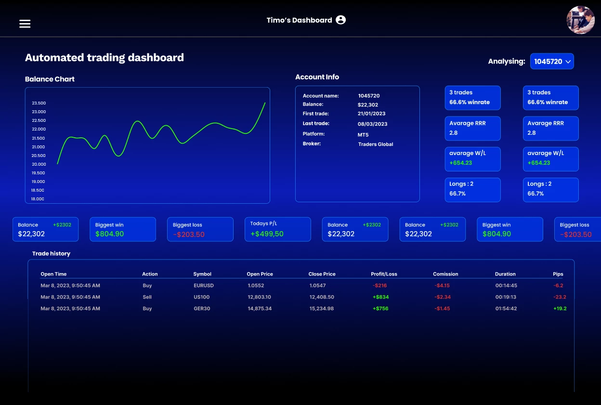Click the '3 trades 66.6% winrate' stat card
The width and height of the screenshot is (601, 405).
(x=472, y=97)
